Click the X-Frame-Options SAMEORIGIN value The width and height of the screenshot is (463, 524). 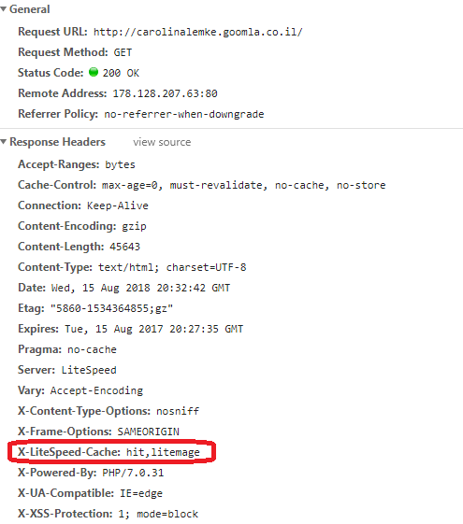[x=148, y=432]
